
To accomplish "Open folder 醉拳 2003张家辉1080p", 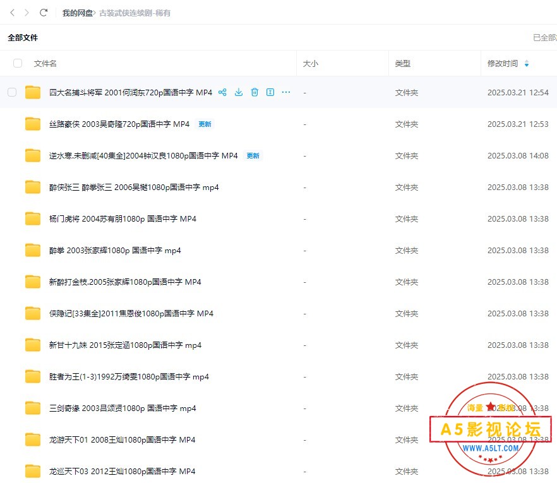I will 115,251.
